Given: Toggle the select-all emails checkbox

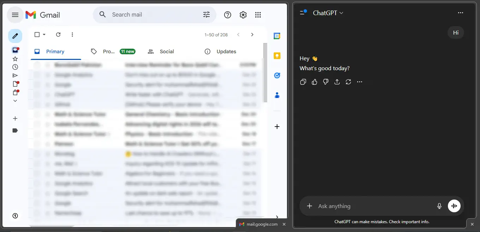Looking at the screenshot, I should (x=37, y=35).
